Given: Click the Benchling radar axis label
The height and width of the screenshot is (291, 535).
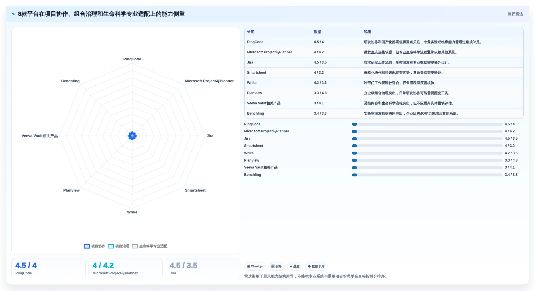Looking at the screenshot, I should (70, 81).
